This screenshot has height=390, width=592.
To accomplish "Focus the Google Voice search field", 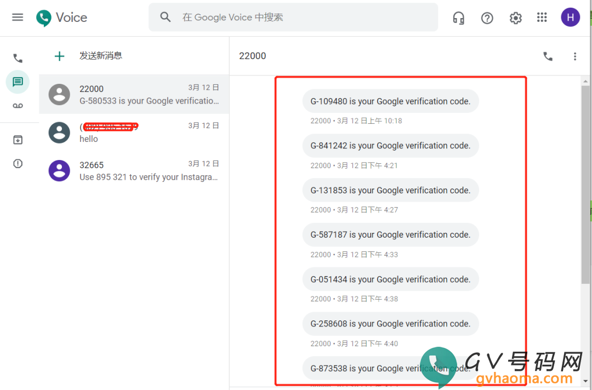I will click(x=293, y=17).
